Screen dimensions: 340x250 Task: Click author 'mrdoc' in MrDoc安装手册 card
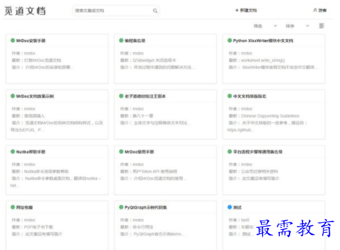click(x=30, y=53)
